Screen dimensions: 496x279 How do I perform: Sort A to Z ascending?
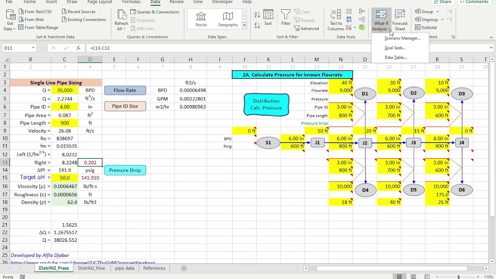pyautogui.click(x=257, y=15)
